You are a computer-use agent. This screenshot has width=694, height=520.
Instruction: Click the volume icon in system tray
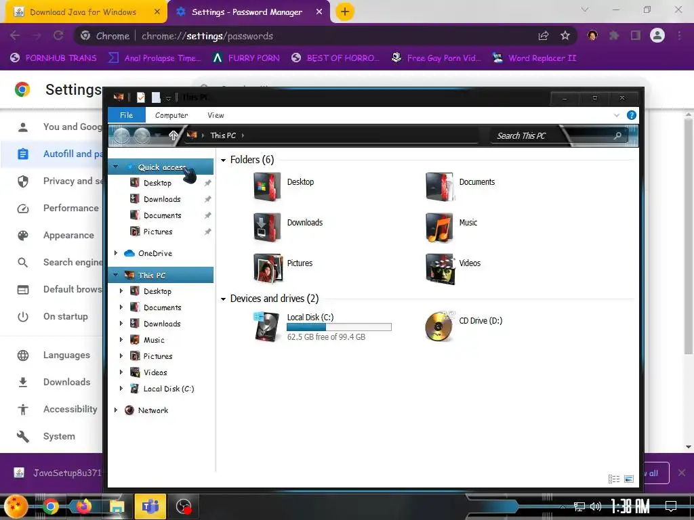tap(596, 506)
